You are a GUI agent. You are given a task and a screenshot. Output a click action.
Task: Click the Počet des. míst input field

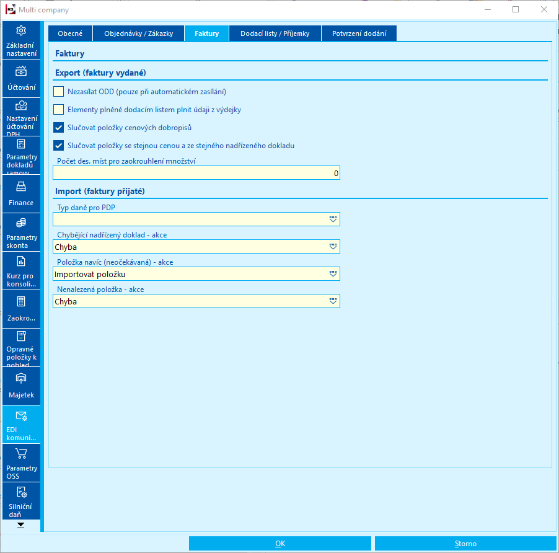tap(196, 173)
